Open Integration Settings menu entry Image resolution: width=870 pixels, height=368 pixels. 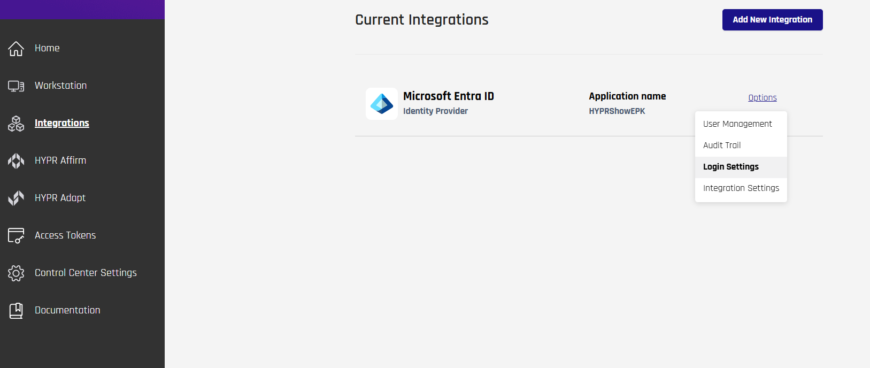pos(741,188)
